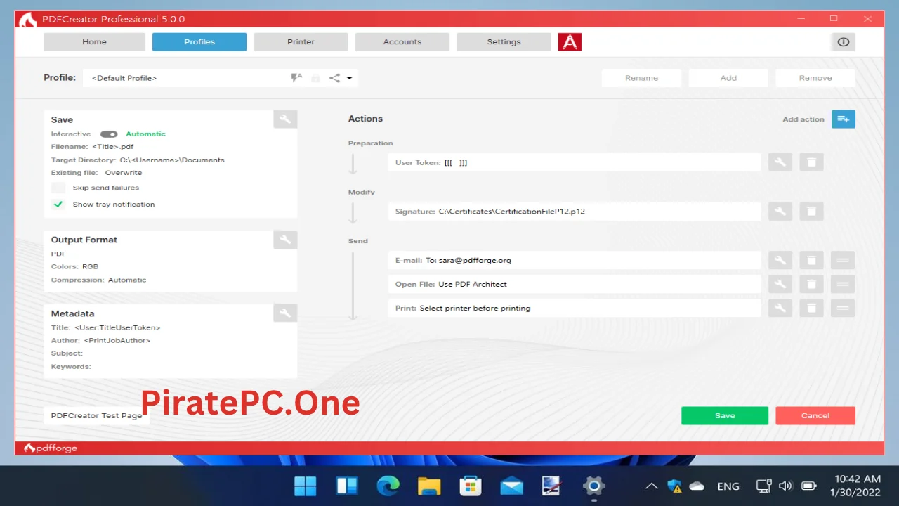The height and width of the screenshot is (506, 899).
Task: Click the Open File reorder handle
Action: pos(843,284)
